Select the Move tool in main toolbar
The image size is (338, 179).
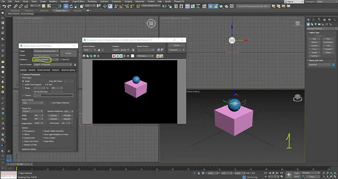pos(66,6)
